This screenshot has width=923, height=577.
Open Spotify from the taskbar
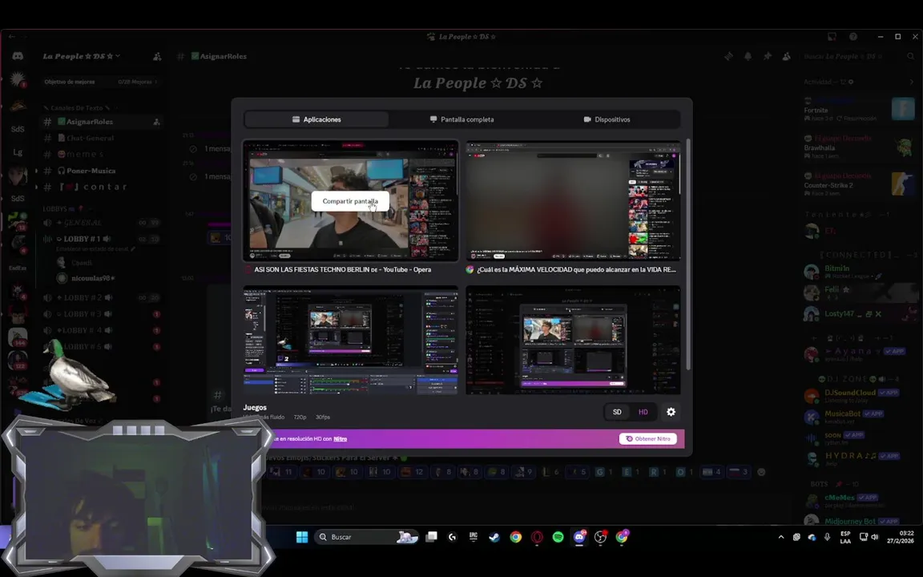tap(558, 537)
